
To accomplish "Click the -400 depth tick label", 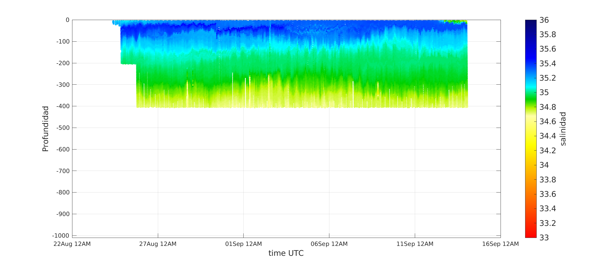I will click(x=63, y=106).
